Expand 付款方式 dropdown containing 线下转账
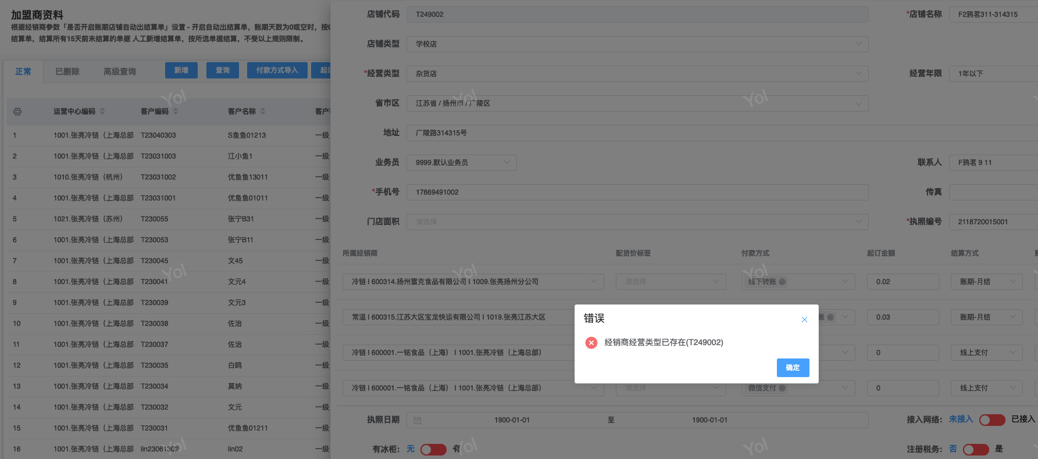1038x459 pixels. 798,282
